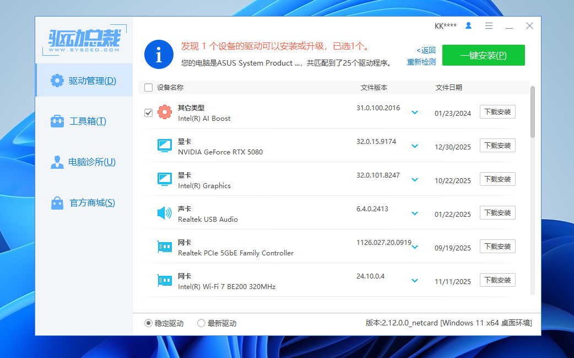Click the toolbox icon beside 工具箱(T)
The image size is (574, 358).
[x=57, y=121]
